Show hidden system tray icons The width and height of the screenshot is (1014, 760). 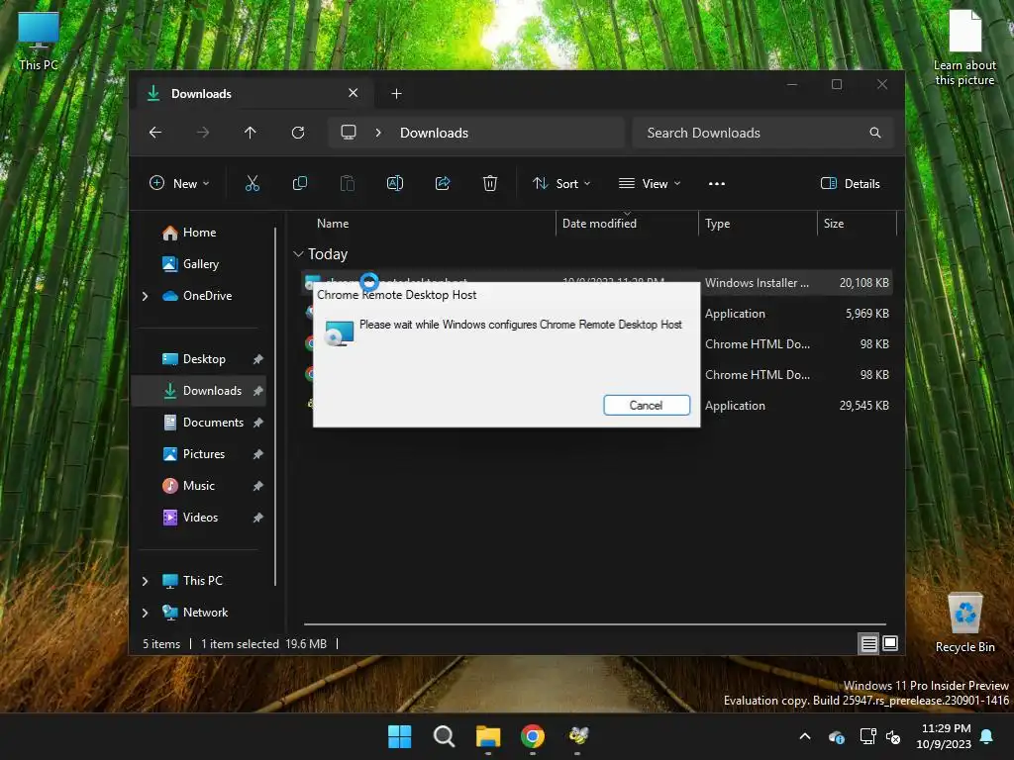(805, 736)
